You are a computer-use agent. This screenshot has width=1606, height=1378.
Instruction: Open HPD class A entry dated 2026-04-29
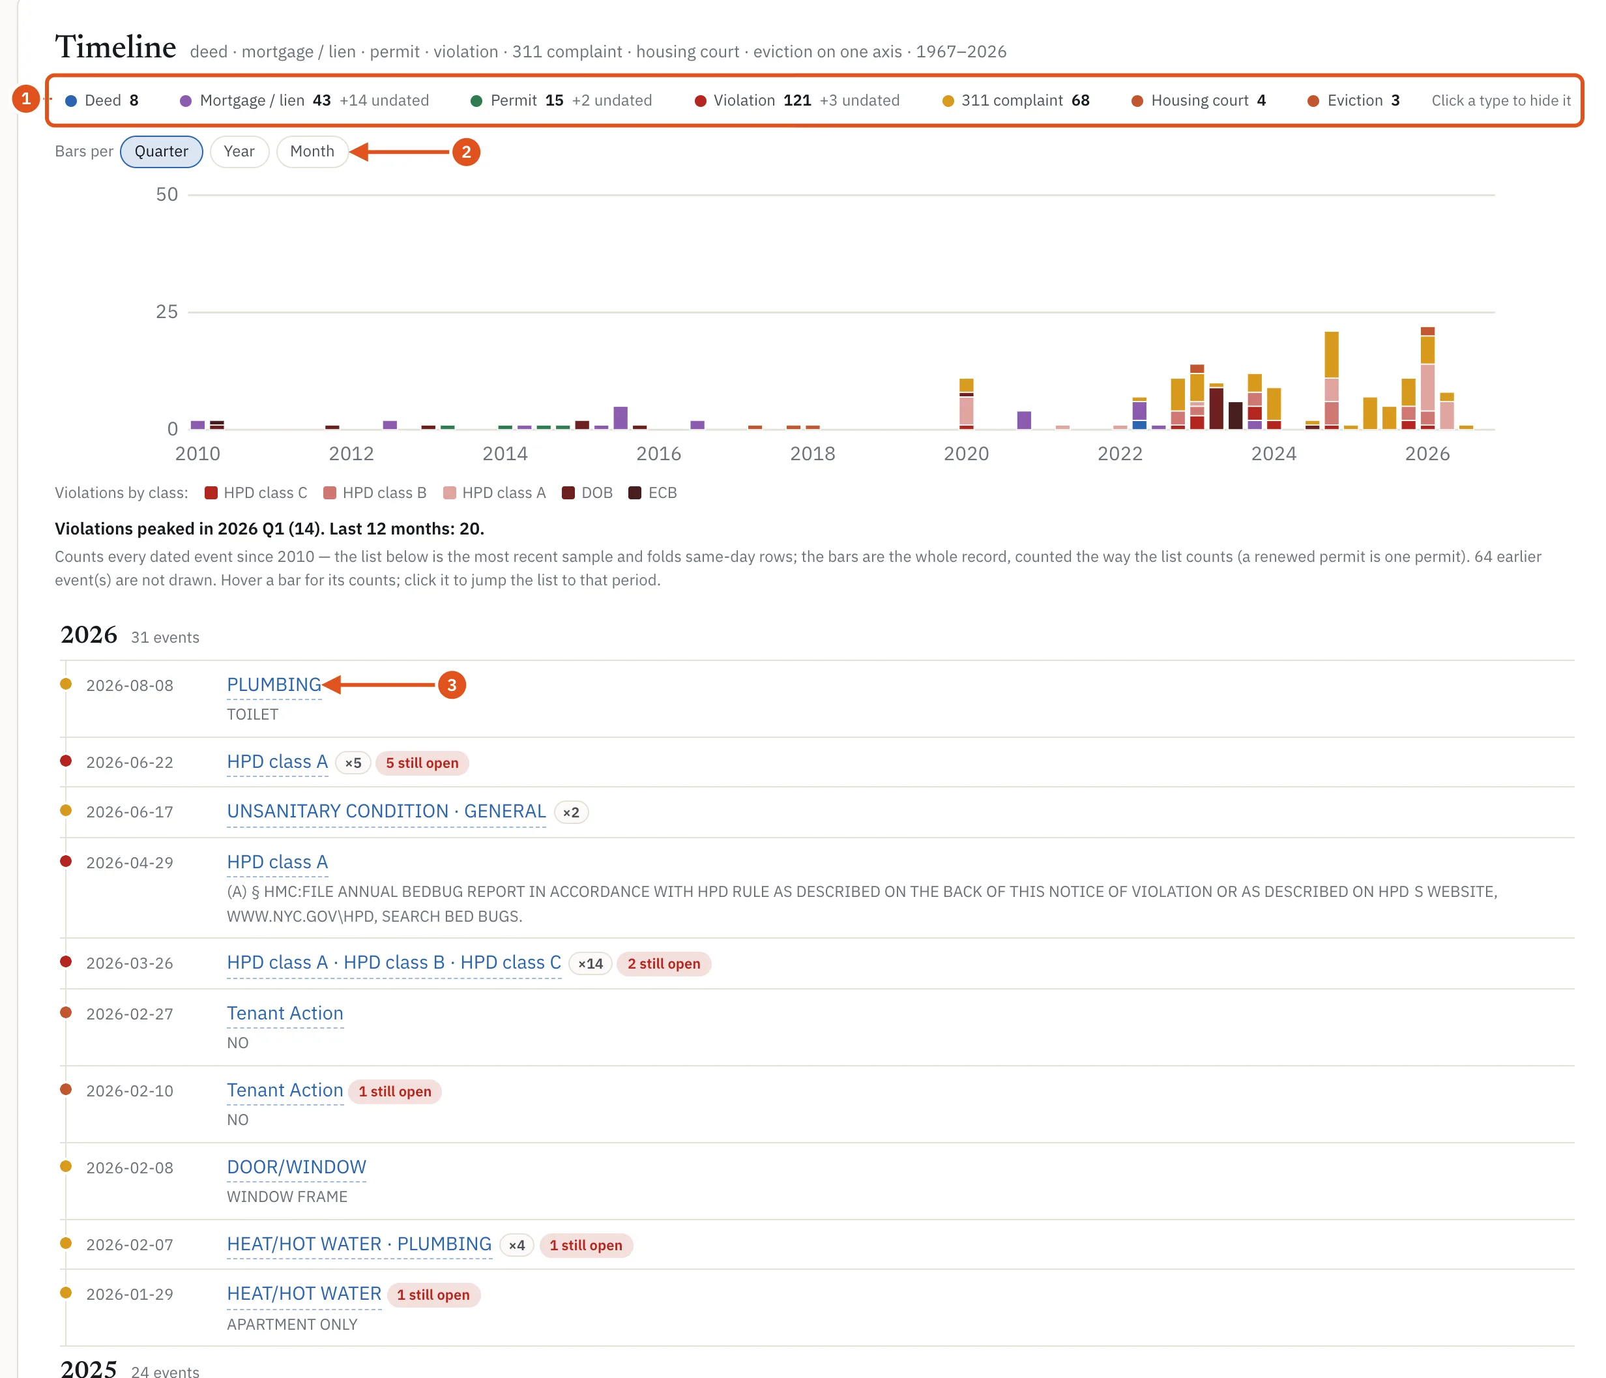coord(278,862)
